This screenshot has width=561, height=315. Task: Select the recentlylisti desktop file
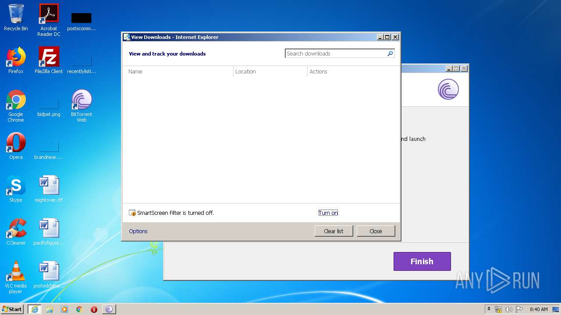(x=81, y=64)
